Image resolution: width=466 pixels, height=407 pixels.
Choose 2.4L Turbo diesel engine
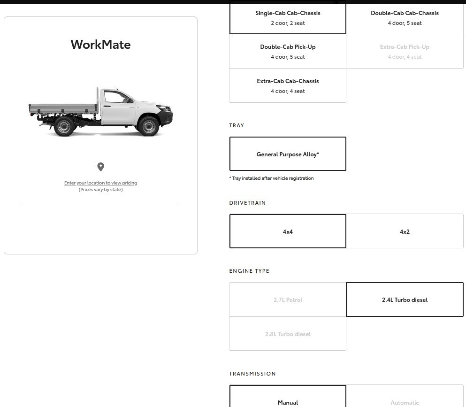[405, 299]
